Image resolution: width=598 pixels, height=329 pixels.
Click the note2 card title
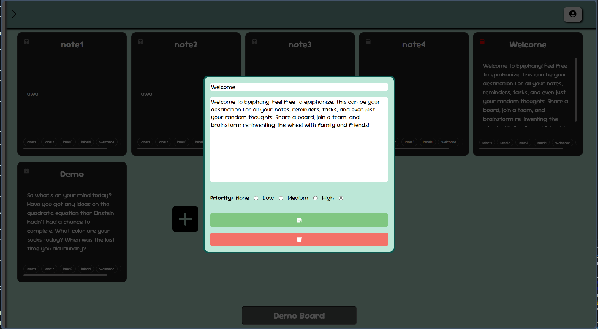pos(186,45)
